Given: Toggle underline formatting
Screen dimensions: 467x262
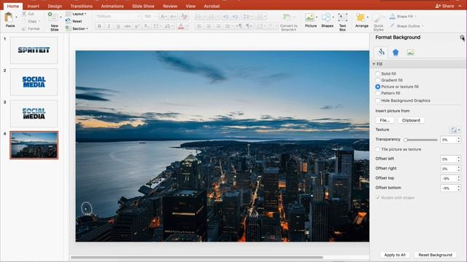Looking at the screenshot, I should point(118,26).
